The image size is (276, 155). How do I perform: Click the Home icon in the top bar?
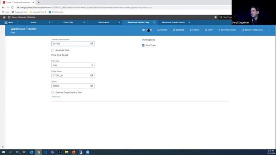point(4,17)
